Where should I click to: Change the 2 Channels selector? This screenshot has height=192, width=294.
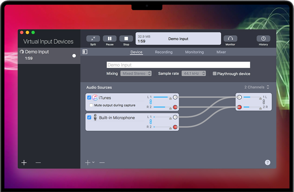[257, 87]
